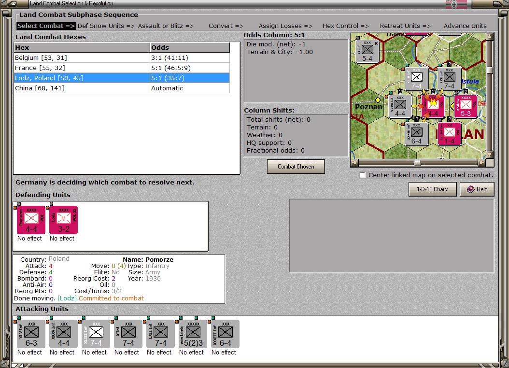This screenshot has width=509, height=368.
Task: Click the Krakow 5-3 Polish unit on the map
Action: [x=466, y=106]
